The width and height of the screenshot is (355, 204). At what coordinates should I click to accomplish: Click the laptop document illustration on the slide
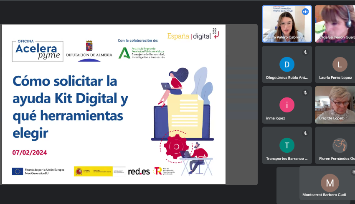click(x=183, y=117)
